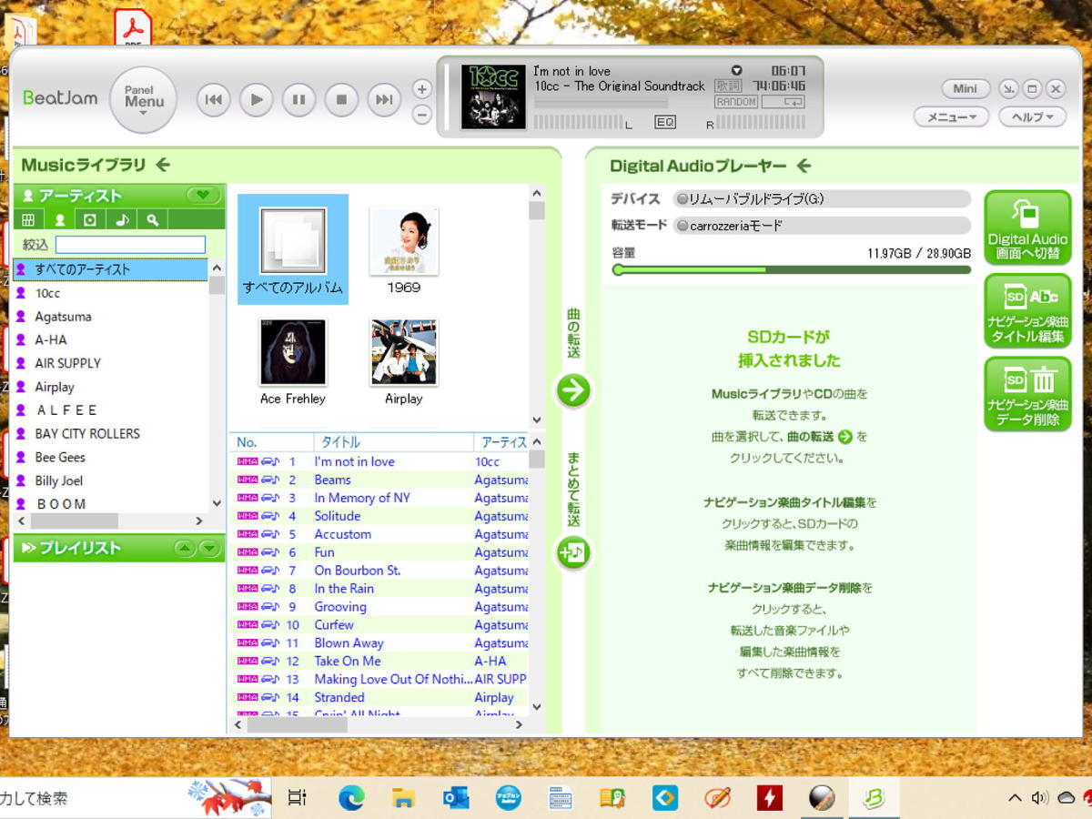
Task: Click ナビゲーション楽曲データ削除 trash icon
Action: click(1027, 393)
